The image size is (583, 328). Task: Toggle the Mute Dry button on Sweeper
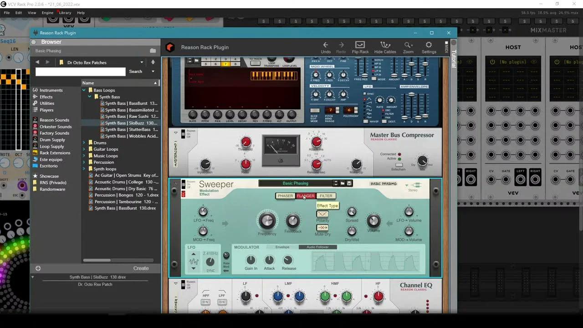point(322,228)
